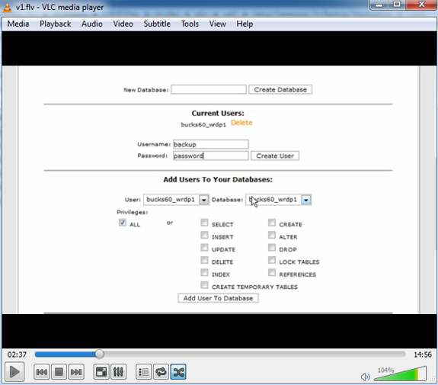Image resolution: width=438 pixels, height=385 pixels.
Task: Open the Video menu
Action: tap(123, 24)
